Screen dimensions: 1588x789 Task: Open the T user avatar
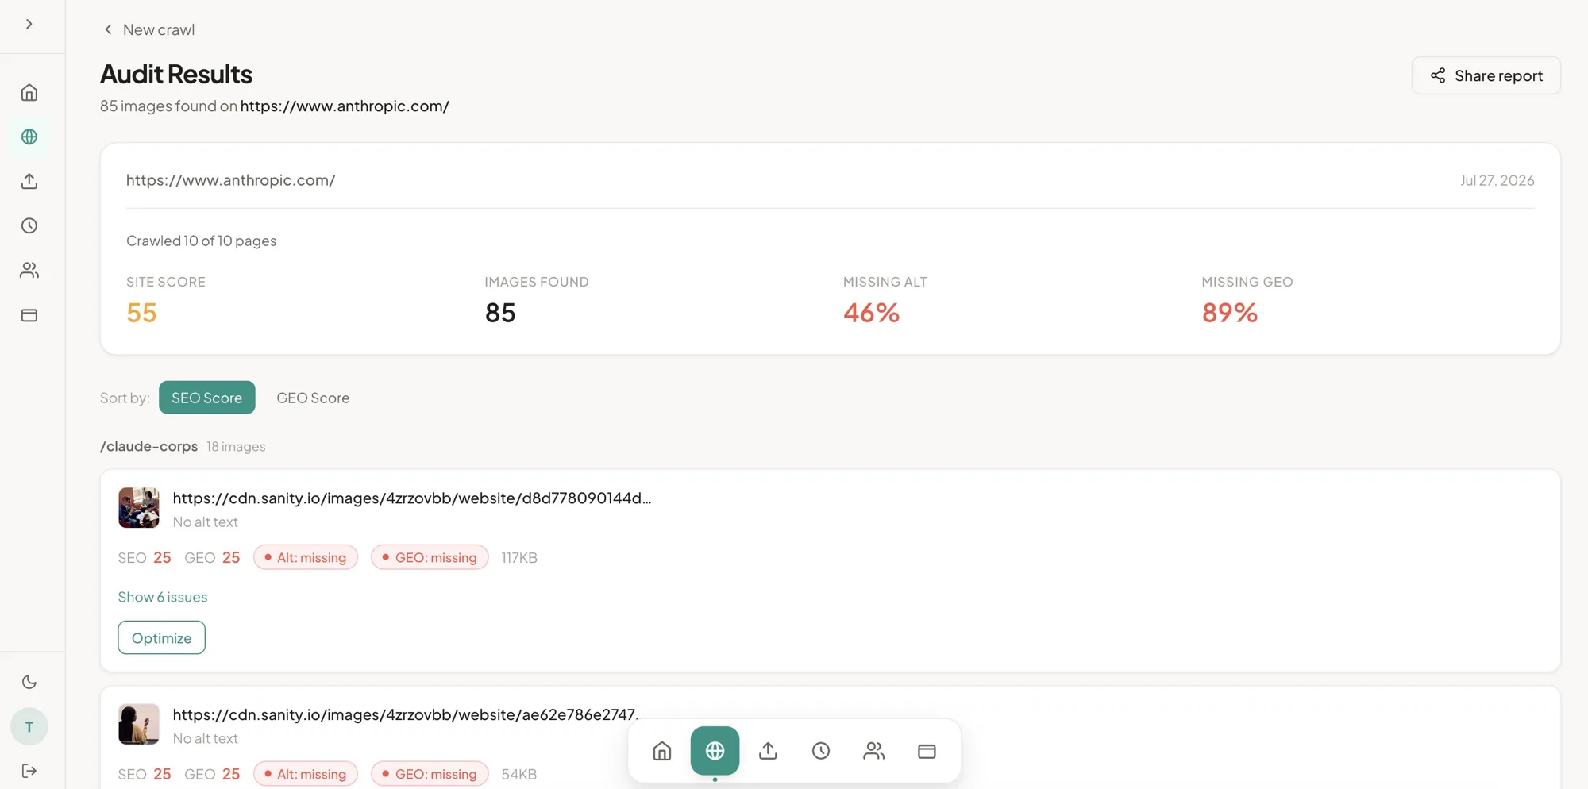(29, 727)
